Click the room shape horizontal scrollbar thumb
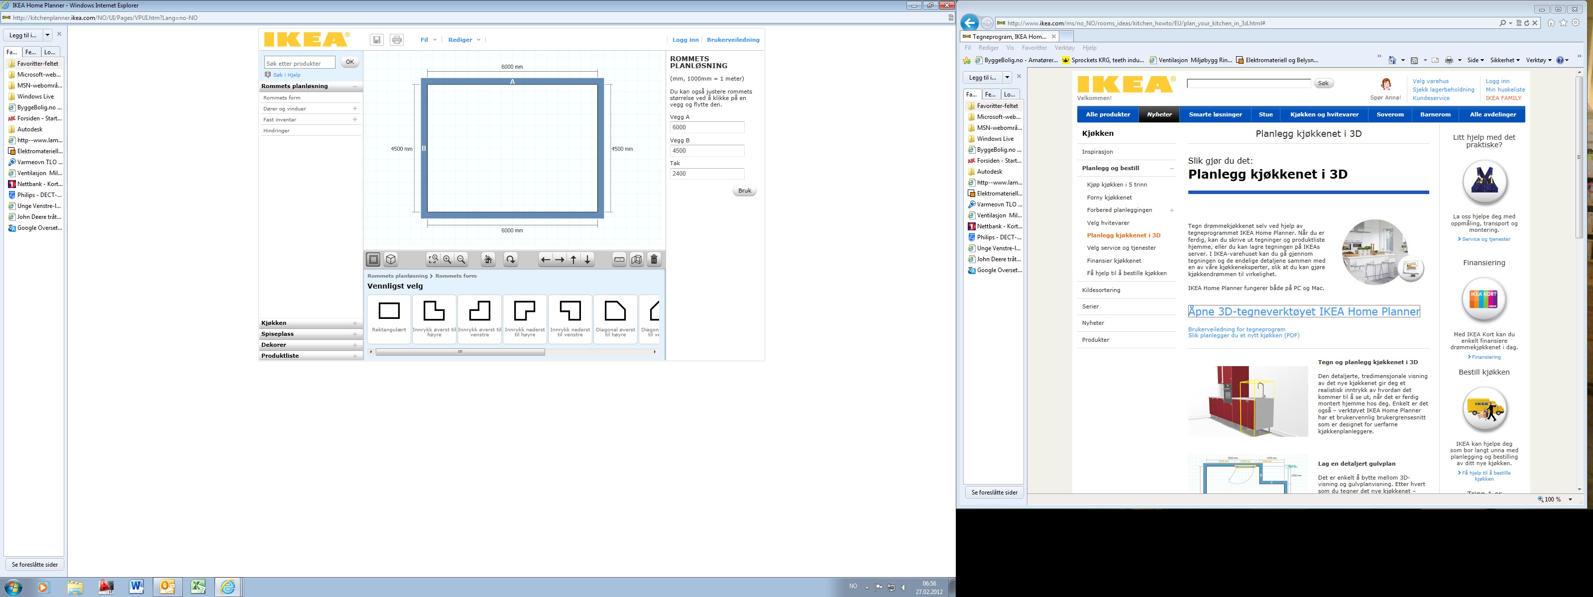 click(x=460, y=352)
